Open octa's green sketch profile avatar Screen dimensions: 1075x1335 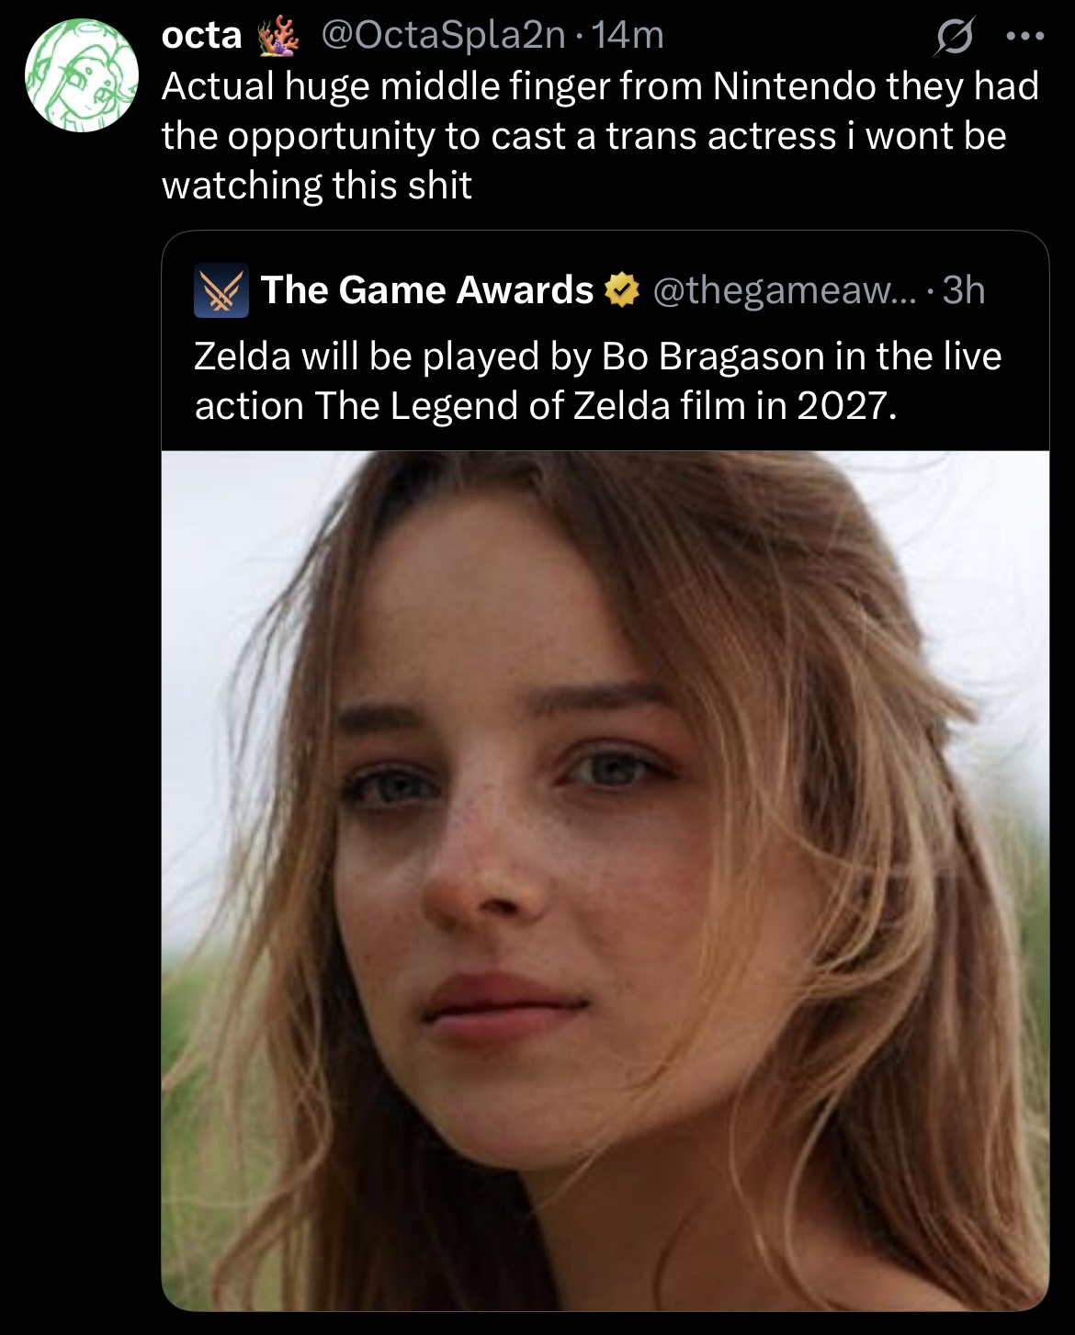coord(81,75)
